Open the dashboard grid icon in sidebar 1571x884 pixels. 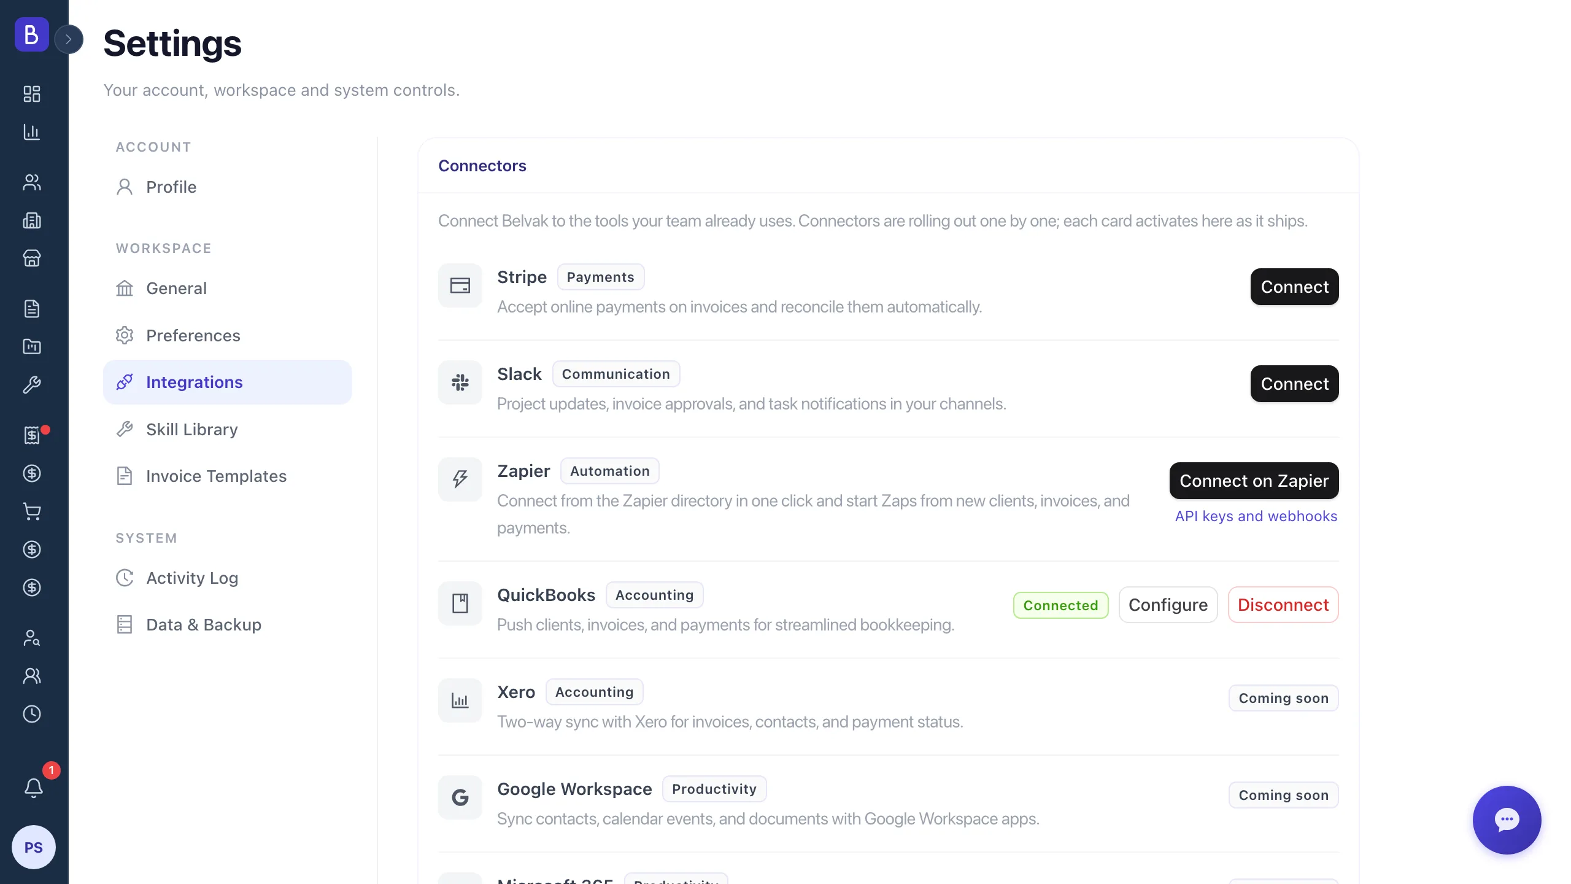click(x=32, y=94)
